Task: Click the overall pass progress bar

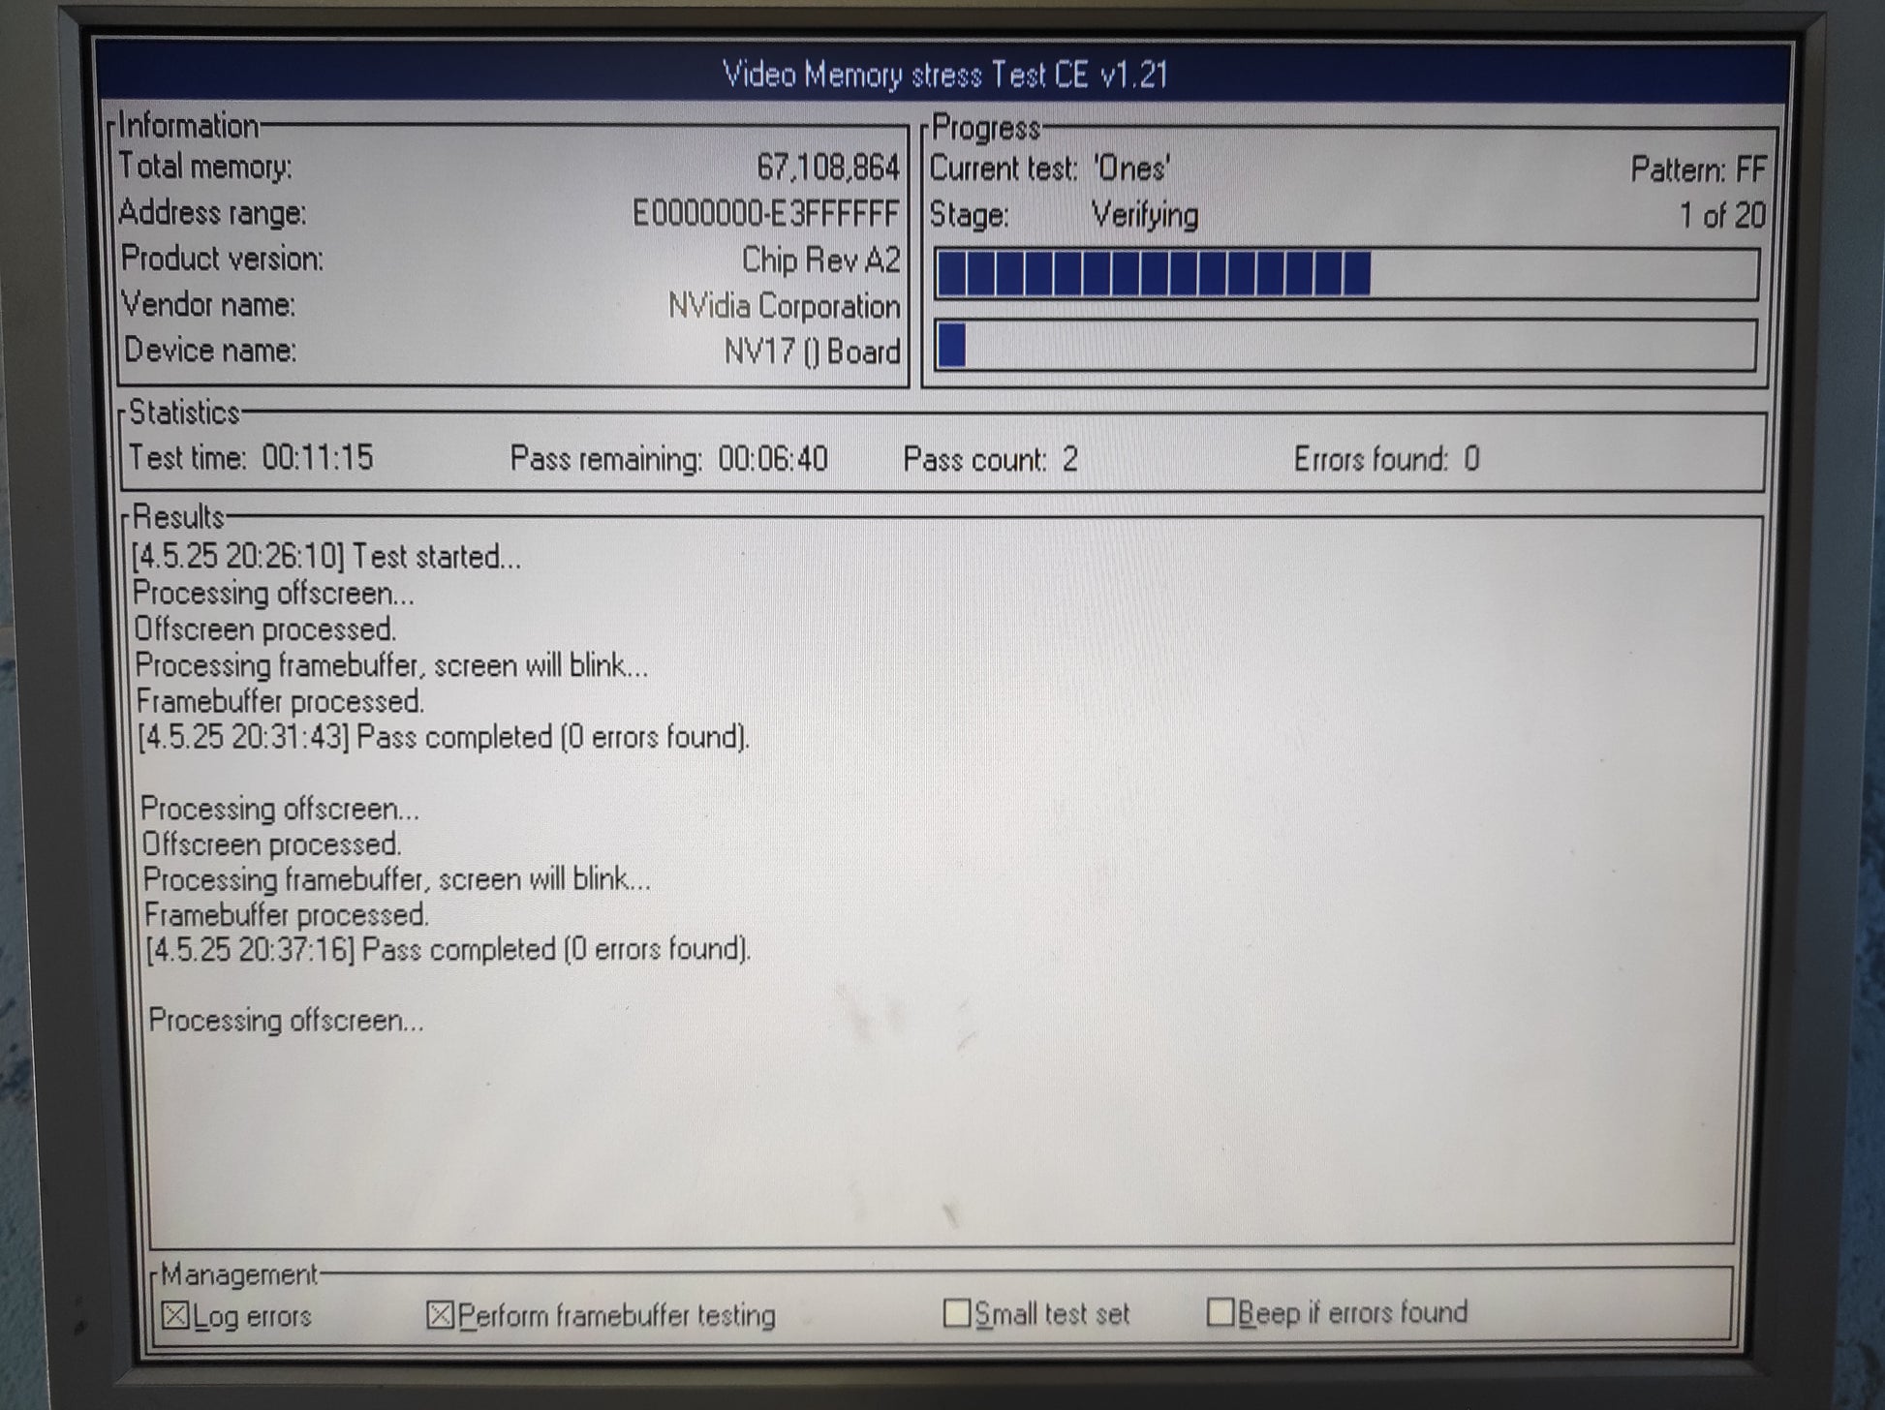Action: [1345, 346]
